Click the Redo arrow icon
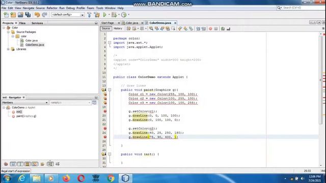The height and width of the screenshot is (183, 326). coord(44,15)
